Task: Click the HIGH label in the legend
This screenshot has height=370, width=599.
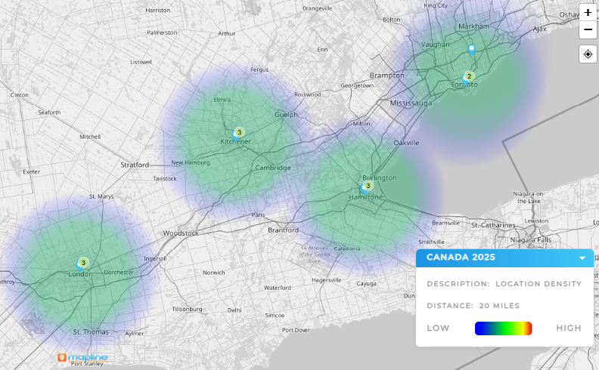Action: (568, 328)
